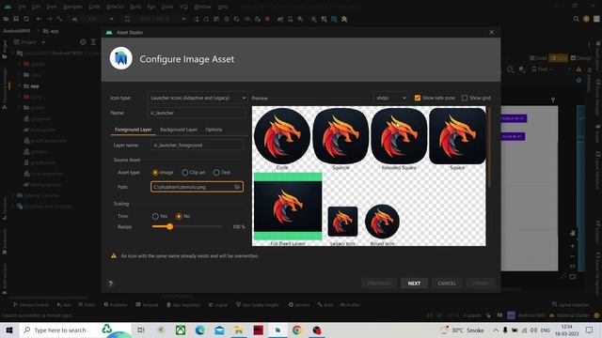Click the Save All icon in toolbar

pos(16,19)
